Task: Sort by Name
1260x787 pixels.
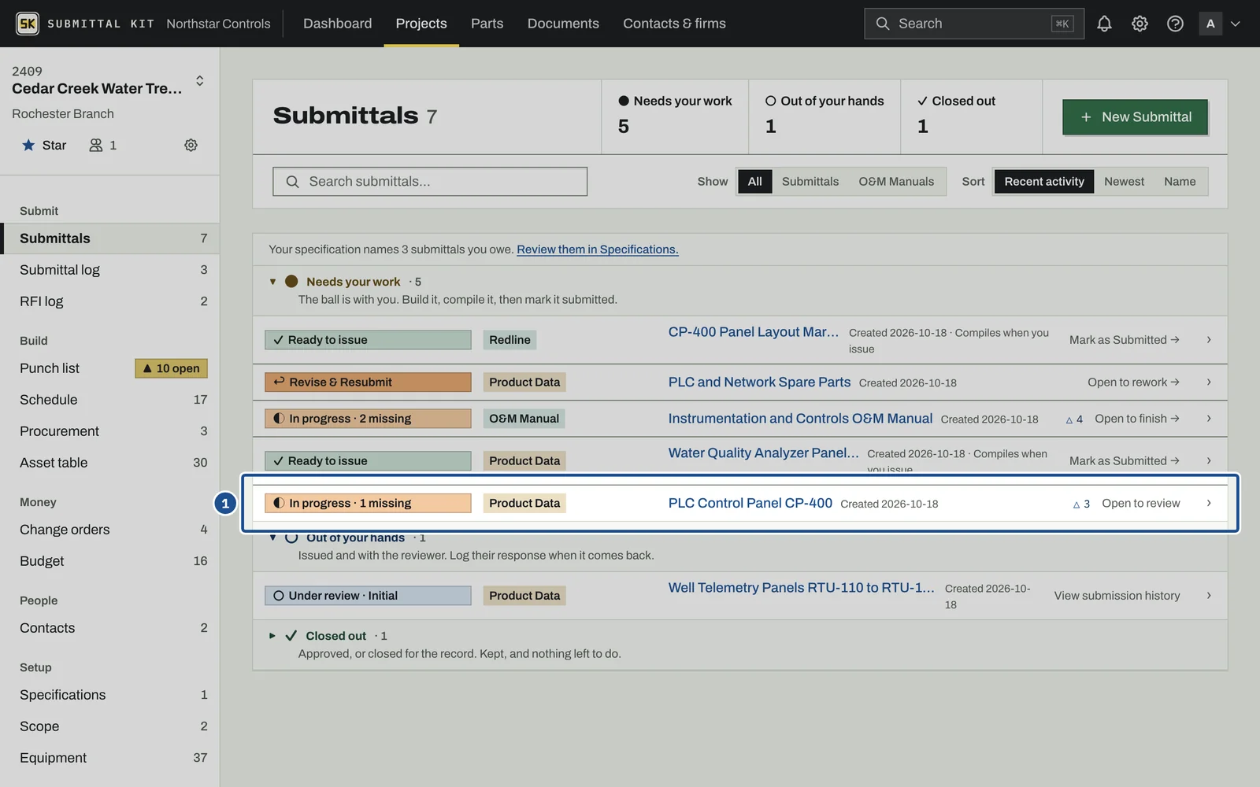Action: click(1180, 181)
